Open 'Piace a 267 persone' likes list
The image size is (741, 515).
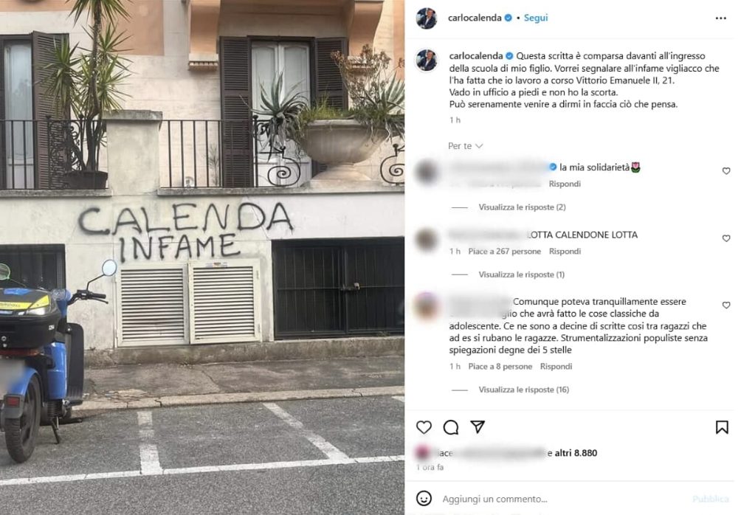(x=504, y=252)
